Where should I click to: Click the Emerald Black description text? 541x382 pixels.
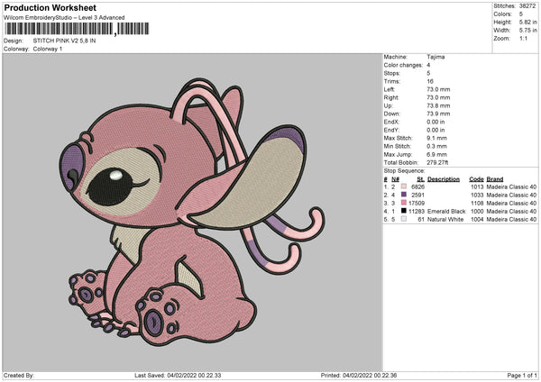coord(446,211)
